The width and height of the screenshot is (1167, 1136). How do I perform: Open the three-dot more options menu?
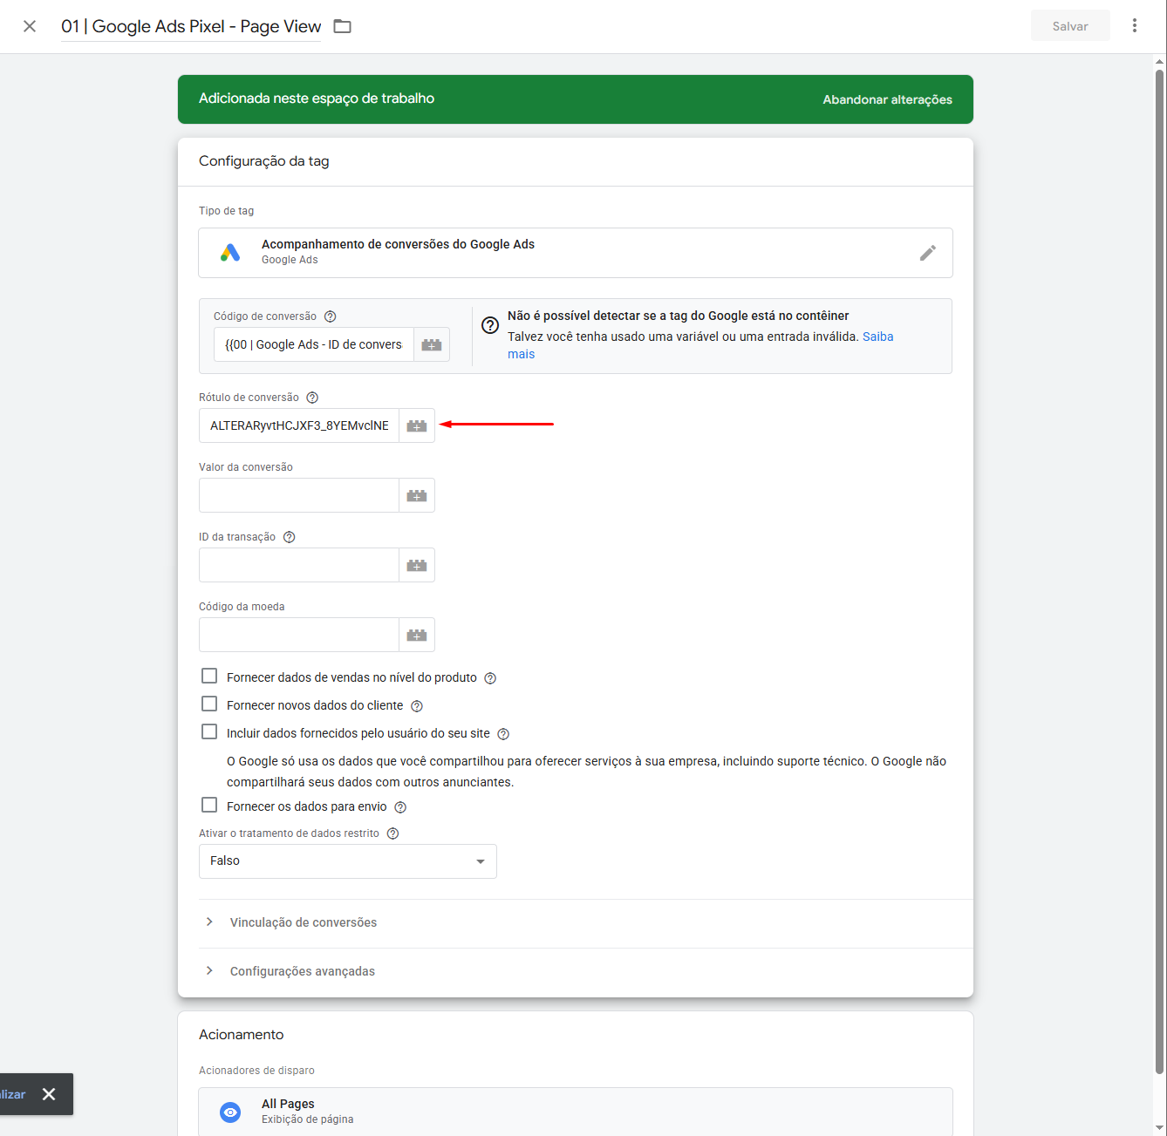(x=1134, y=25)
